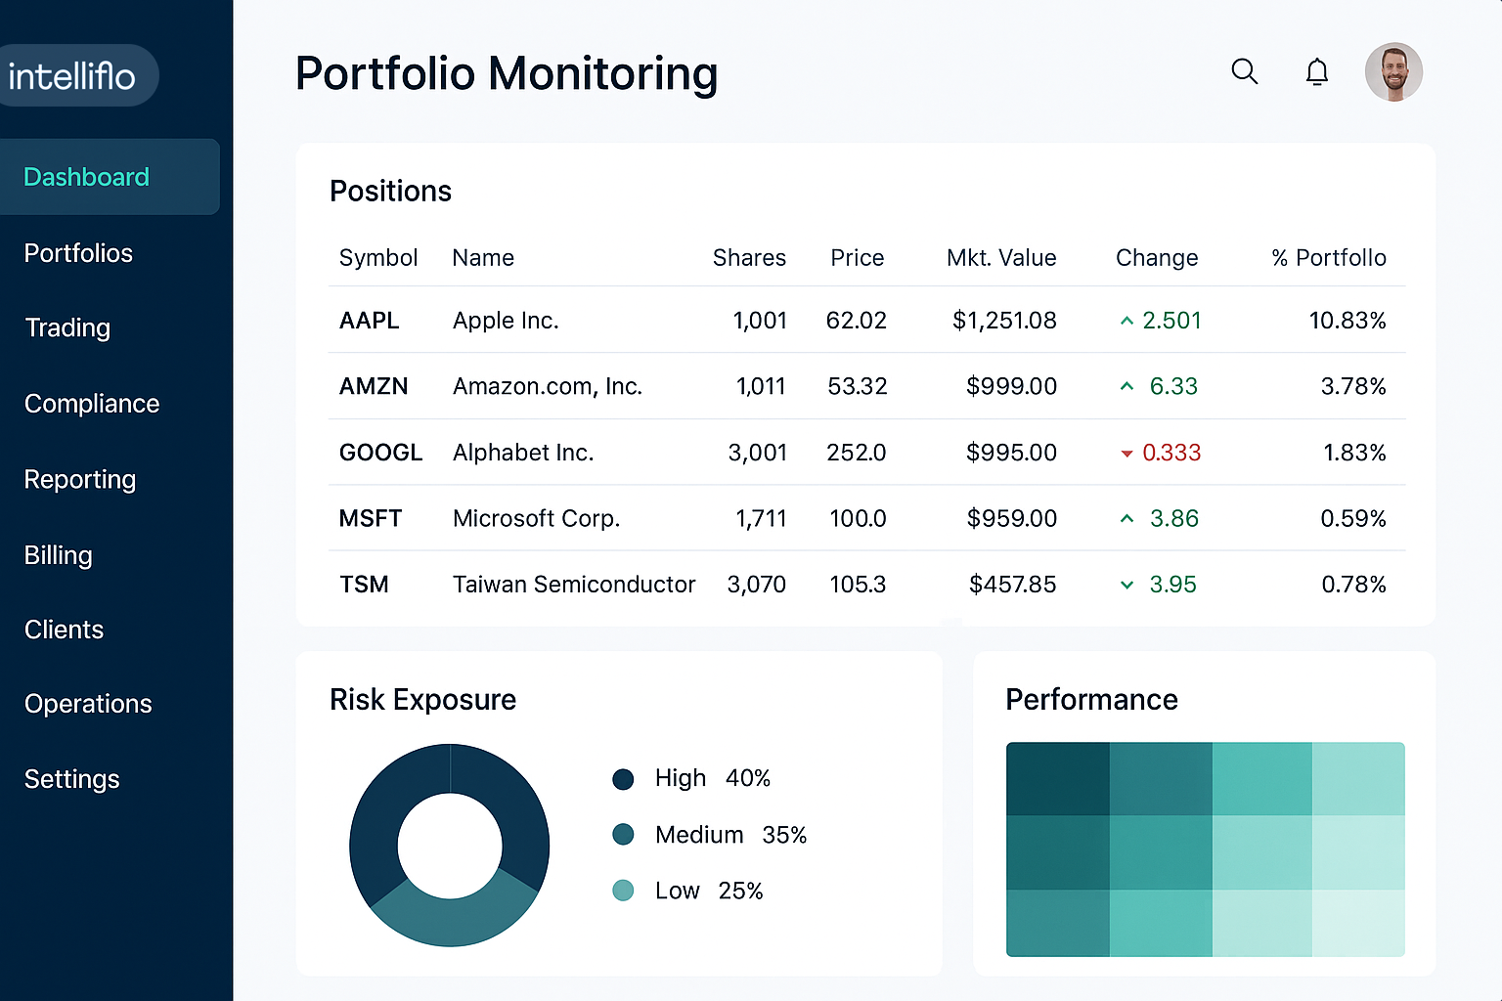Open Portfolios in the sidebar
The width and height of the screenshot is (1502, 1001).
click(x=78, y=253)
